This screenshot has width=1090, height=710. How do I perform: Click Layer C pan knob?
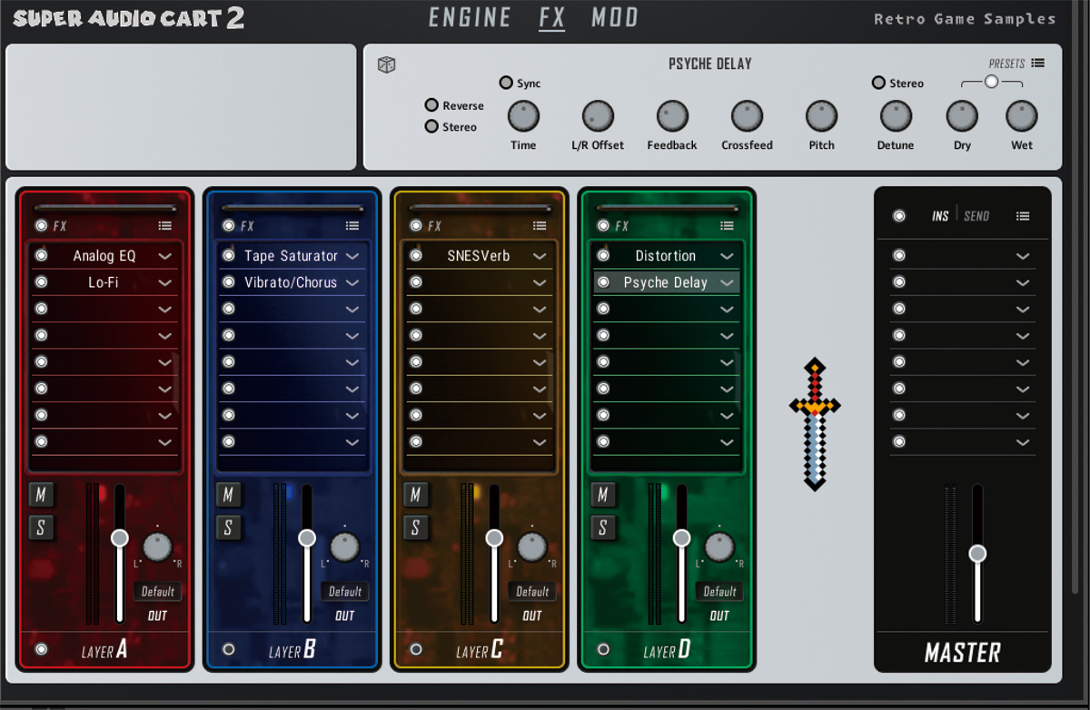pos(532,547)
